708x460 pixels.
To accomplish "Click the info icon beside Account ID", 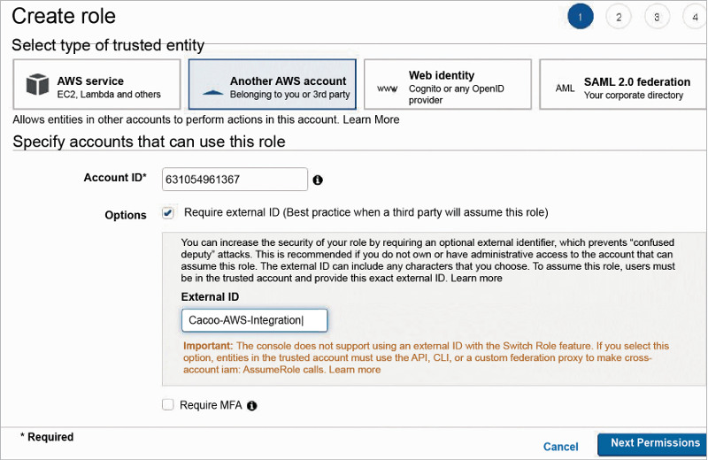I will tap(318, 180).
